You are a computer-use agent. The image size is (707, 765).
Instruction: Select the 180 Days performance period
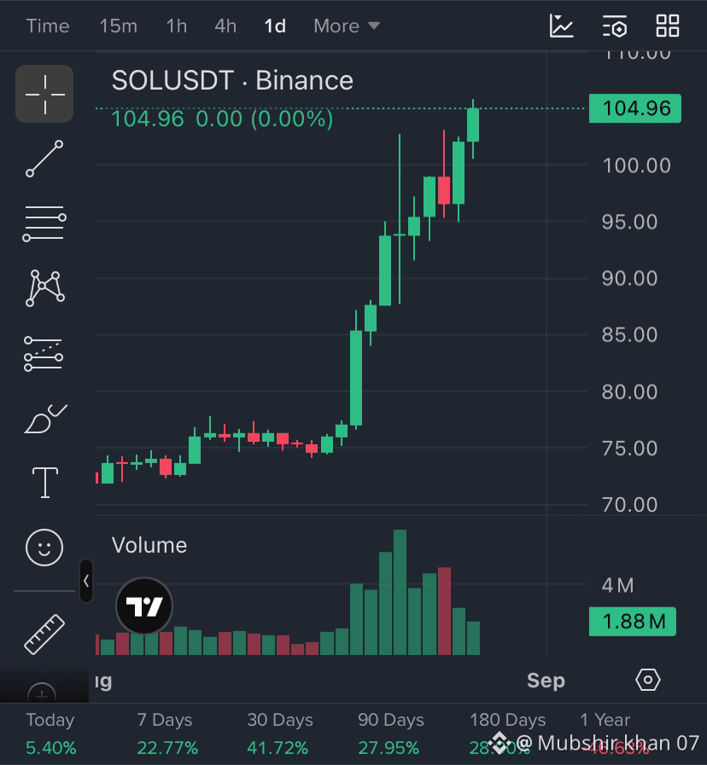[x=506, y=733]
